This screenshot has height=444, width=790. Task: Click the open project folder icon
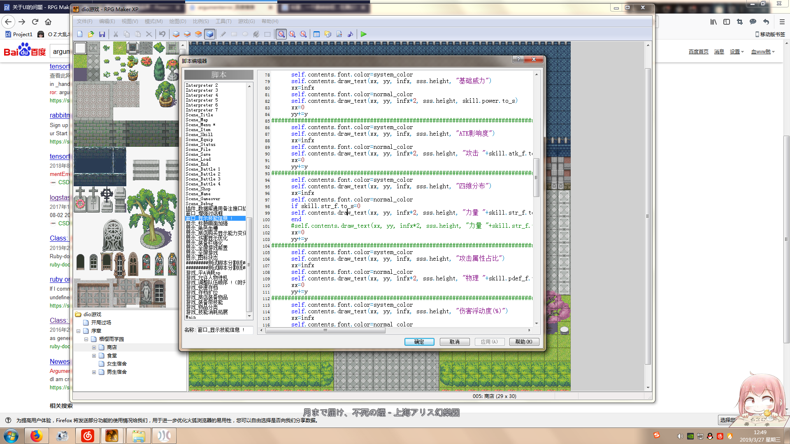click(x=91, y=34)
